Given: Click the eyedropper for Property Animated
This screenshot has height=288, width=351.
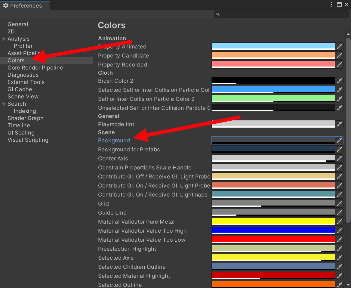Looking at the screenshot, I should (339, 46).
